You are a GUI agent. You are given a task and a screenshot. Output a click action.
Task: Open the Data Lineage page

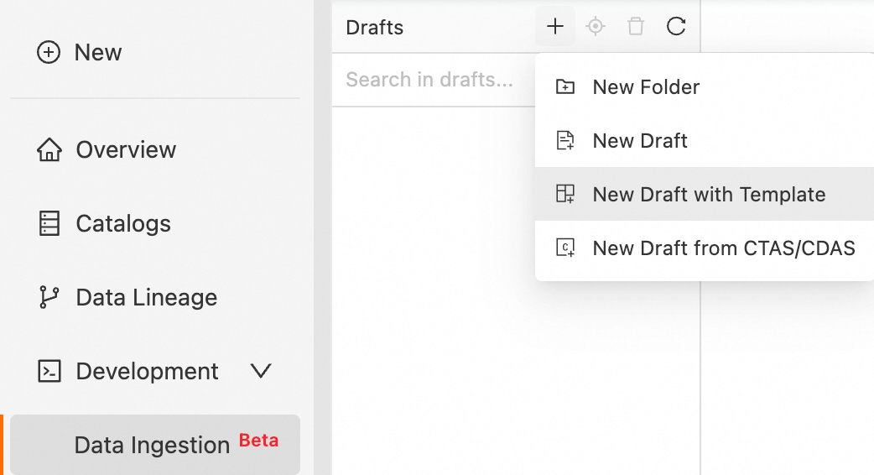click(146, 298)
